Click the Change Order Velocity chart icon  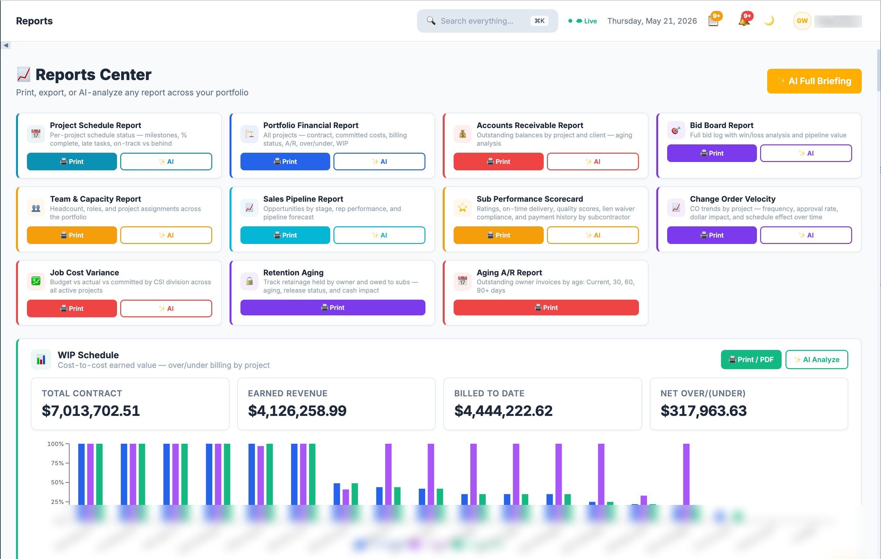(x=676, y=208)
